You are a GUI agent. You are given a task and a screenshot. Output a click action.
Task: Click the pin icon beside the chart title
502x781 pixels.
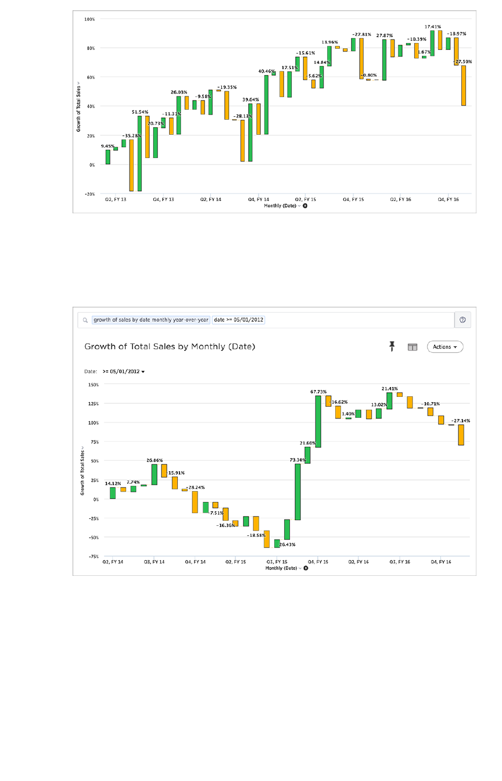(392, 346)
